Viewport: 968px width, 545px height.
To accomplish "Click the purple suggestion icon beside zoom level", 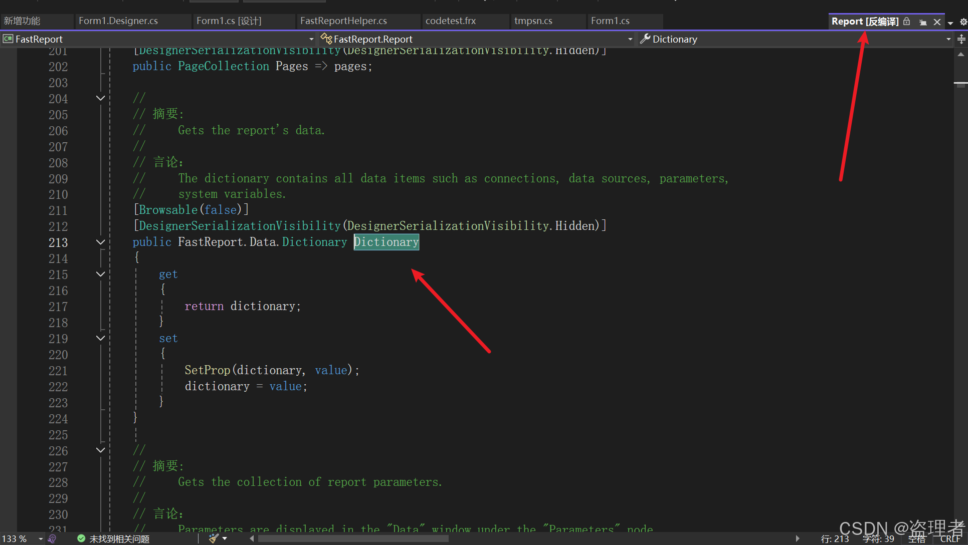I will [x=52, y=538].
